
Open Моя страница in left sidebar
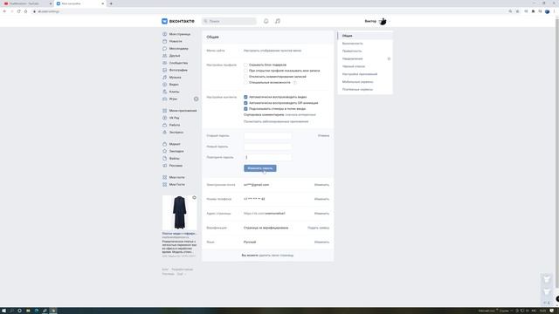tap(180, 34)
